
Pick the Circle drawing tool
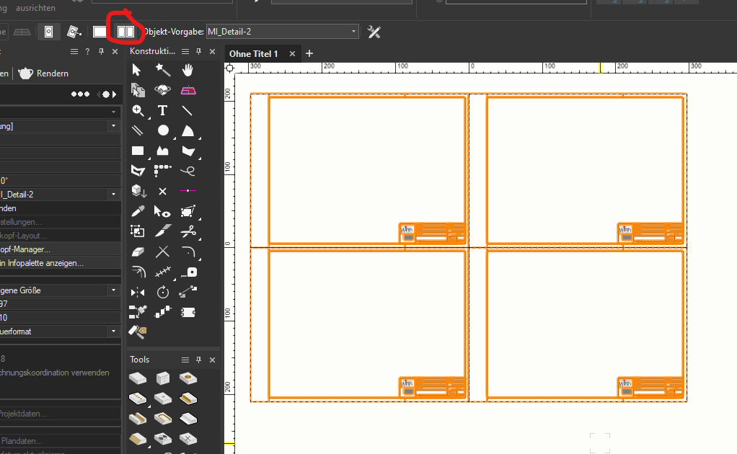click(162, 130)
